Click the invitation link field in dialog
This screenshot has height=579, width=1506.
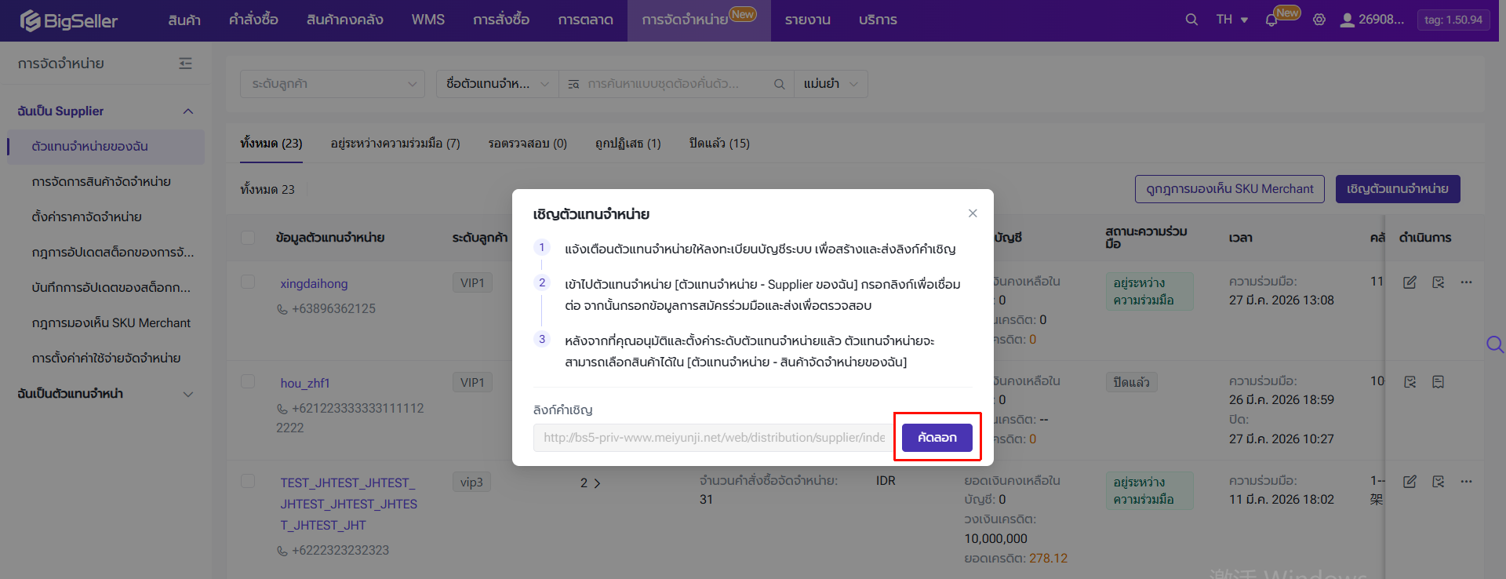714,438
